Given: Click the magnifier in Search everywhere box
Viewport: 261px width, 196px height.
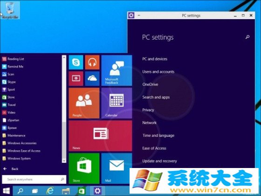Looking at the screenshot, I should (x=62, y=179).
